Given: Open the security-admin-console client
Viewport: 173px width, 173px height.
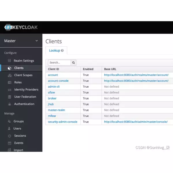Looking at the screenshot, I should 63,122.
